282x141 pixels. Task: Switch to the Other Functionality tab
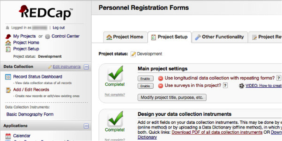coord(220,37)
